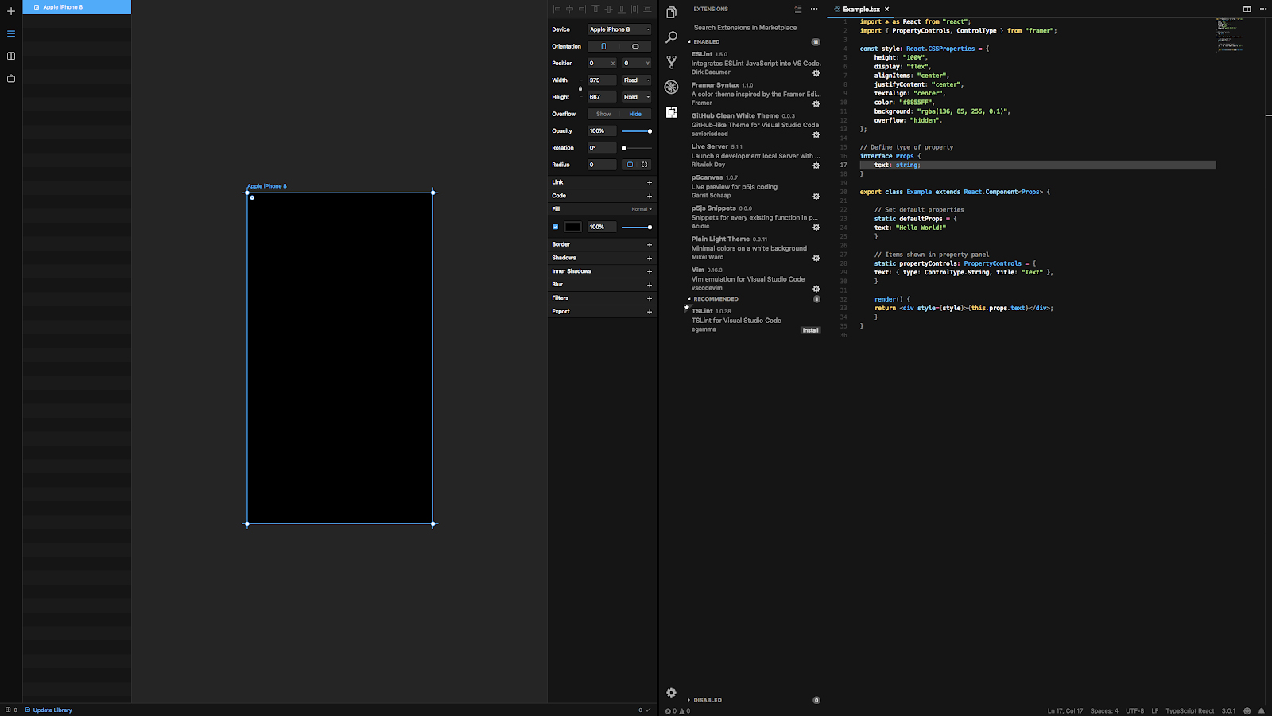Select Apple iPhone 8 tab in Framer
This screenshot has width=1272, height=716.
pyautogui.click(x=77, y=7)
